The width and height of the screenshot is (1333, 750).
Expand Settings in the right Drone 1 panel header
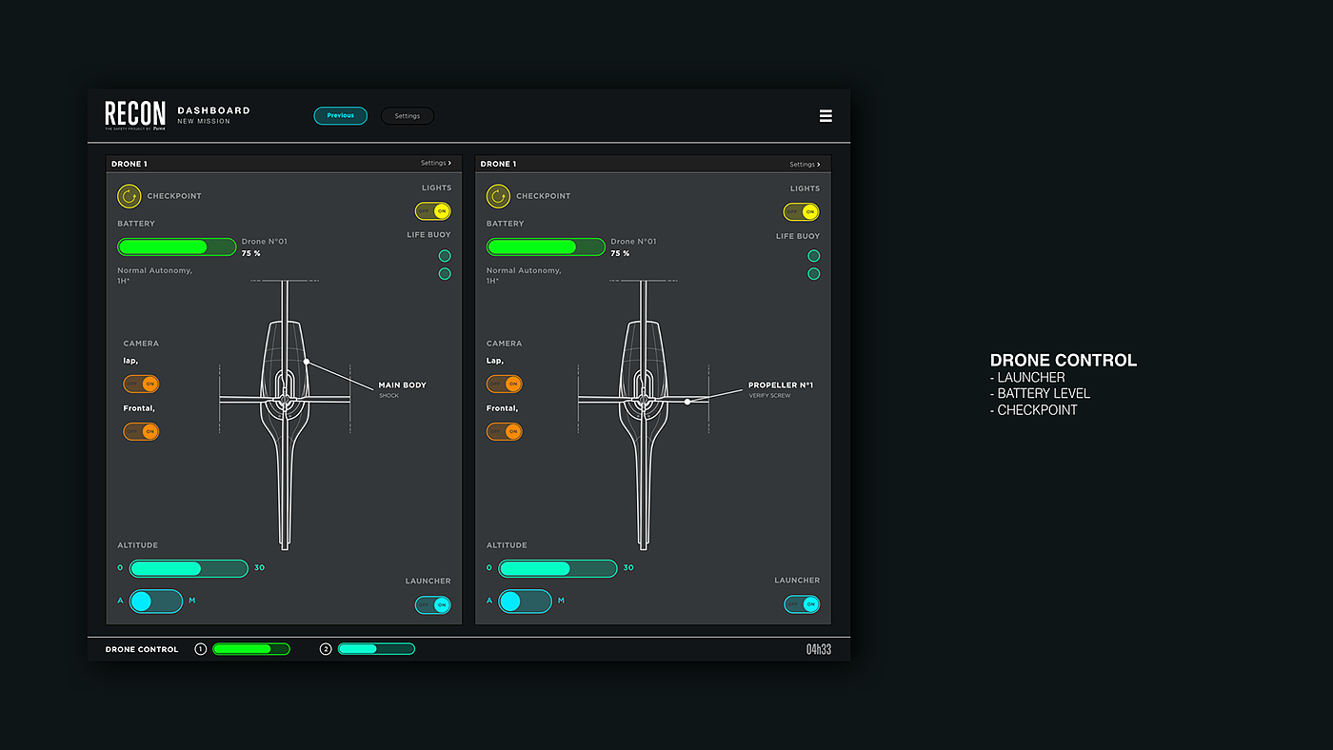(805, 164)
